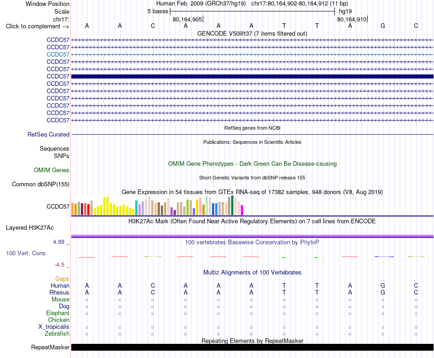Select the light-blue highlighted CCDC57 transcript label

[x=58, y=54]
